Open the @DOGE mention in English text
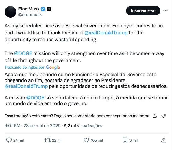 tap(23, 54)
